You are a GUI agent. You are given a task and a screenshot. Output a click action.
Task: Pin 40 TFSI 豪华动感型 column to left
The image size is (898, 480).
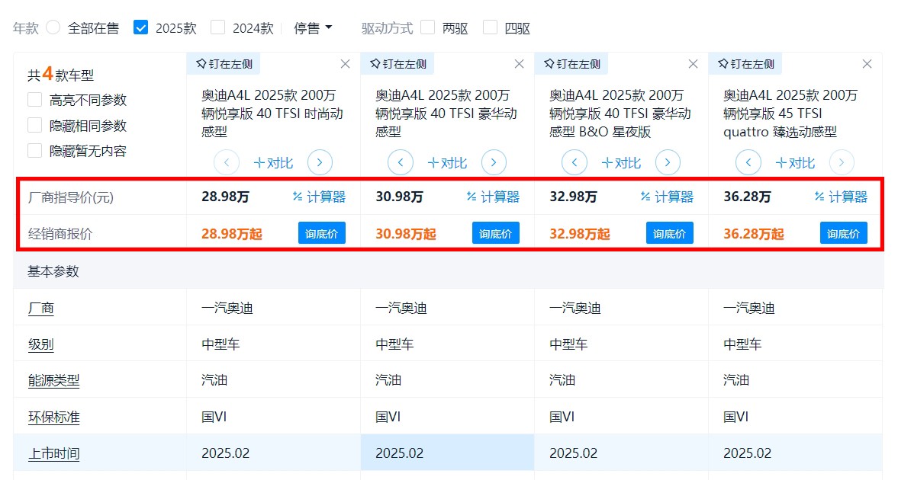pos(398,64)
